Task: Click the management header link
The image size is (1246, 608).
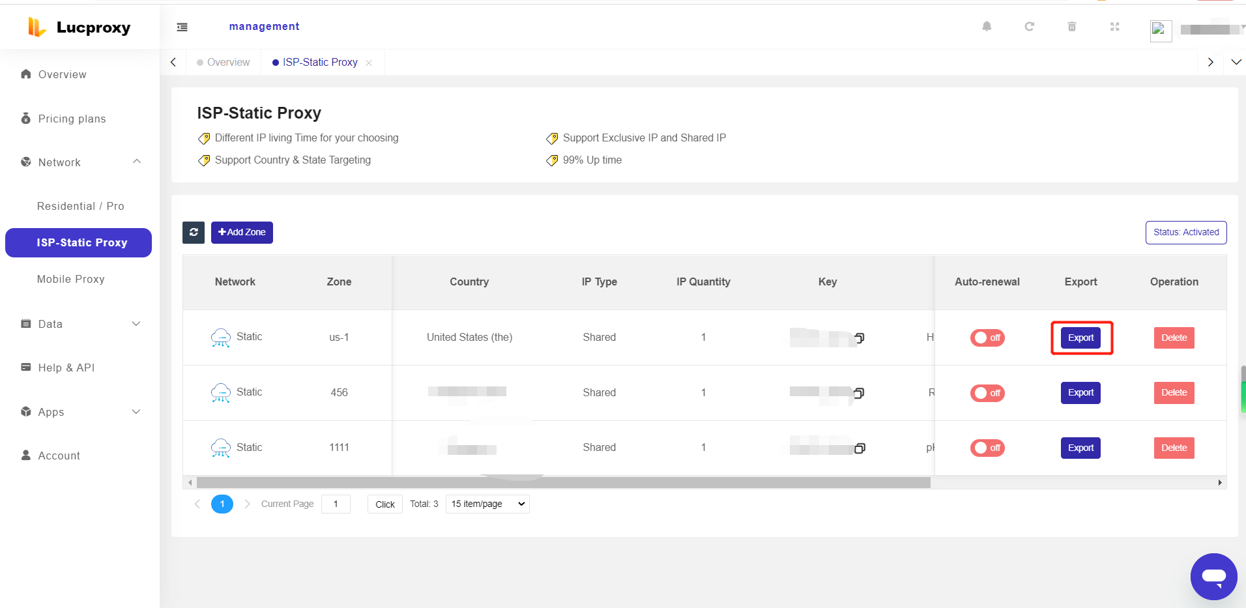Action: (x=264, y=27)
